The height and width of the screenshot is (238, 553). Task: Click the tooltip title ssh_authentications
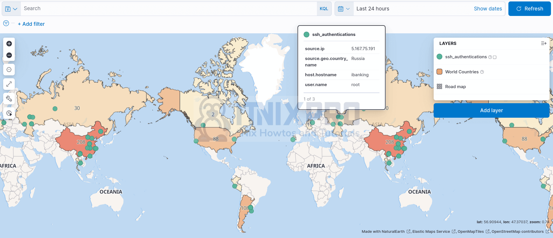[x=334, y=34]
